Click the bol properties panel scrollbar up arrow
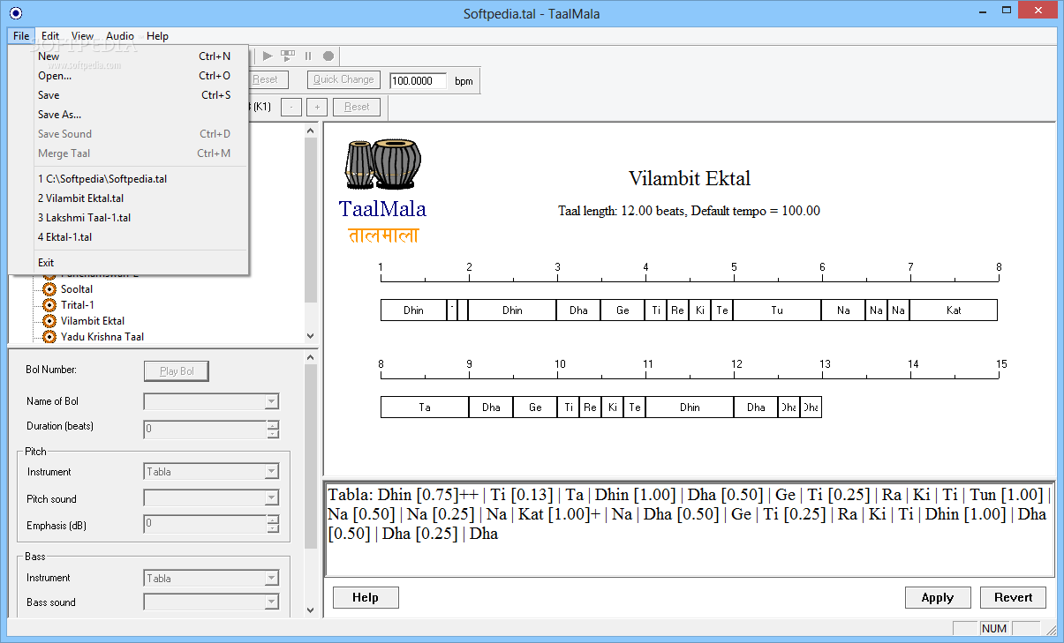1064x643 pixels. (x=310, y=357)
